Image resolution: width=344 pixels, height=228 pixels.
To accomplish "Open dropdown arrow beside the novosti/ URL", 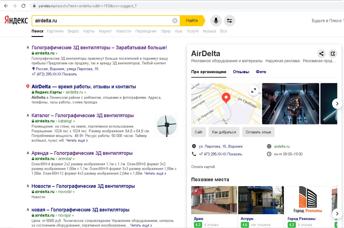I will click(x=74, y=192).
